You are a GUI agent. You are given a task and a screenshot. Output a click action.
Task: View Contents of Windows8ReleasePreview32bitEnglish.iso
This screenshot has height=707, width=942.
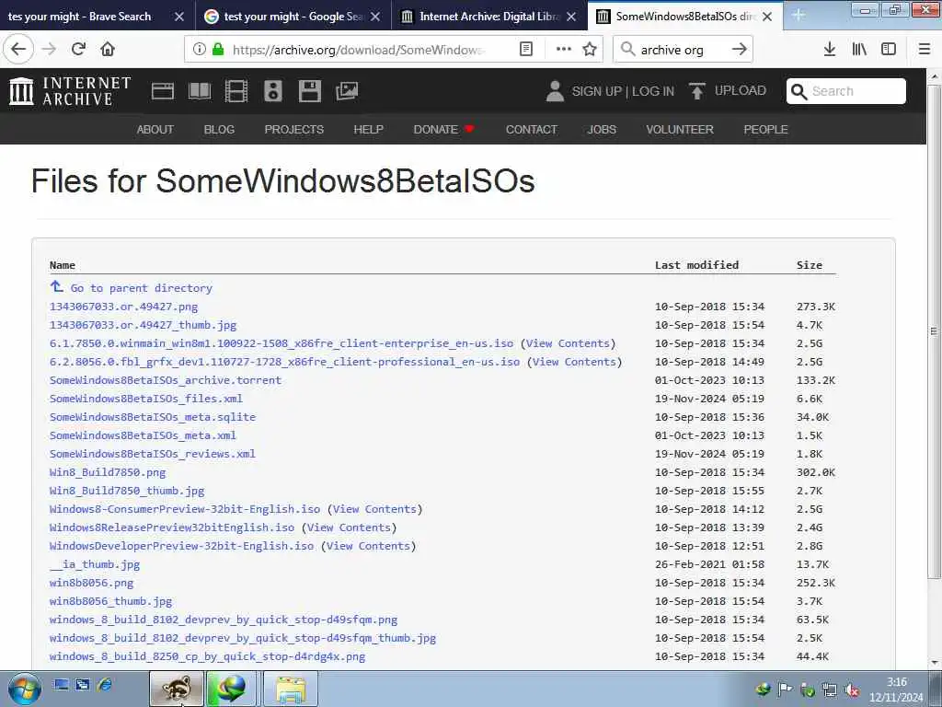[349, 527]
